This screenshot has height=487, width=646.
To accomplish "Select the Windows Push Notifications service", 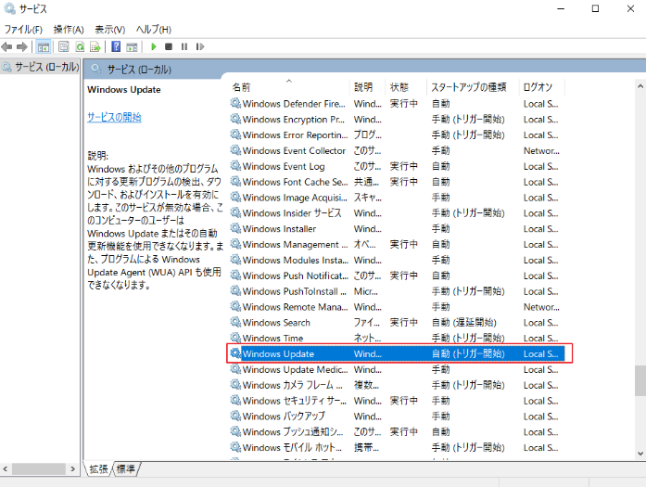I will pyautogui.click(x=398, y=276).
